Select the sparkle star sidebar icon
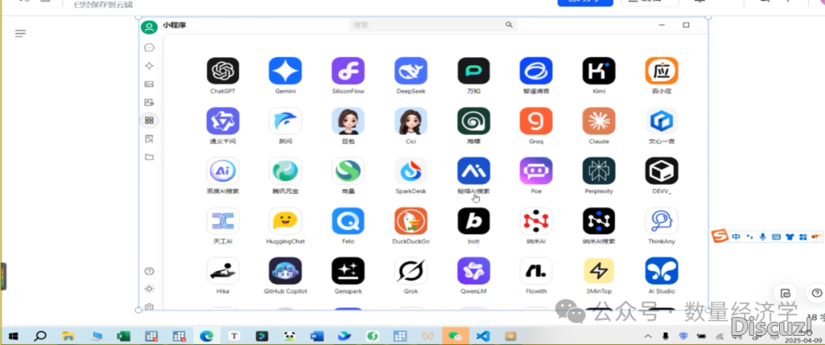The width and height of the screenshot is (825, 345). tap(150, 66)
